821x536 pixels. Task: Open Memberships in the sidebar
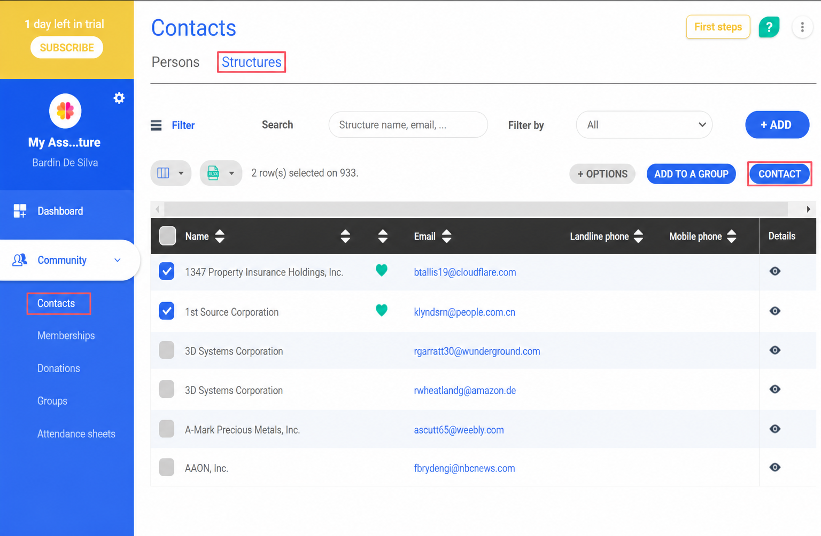click(x=66, y=336)
